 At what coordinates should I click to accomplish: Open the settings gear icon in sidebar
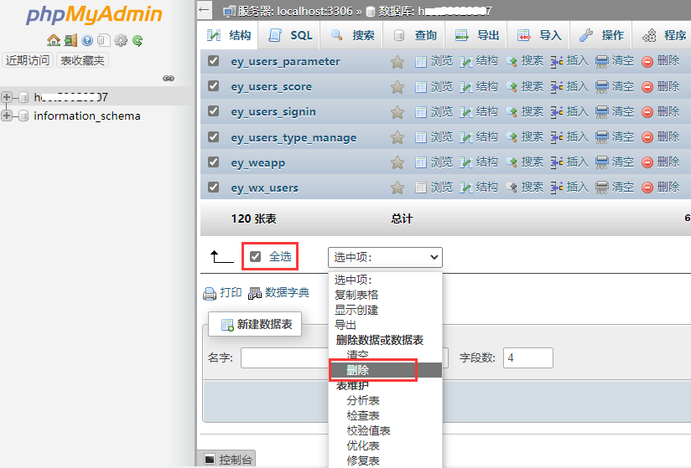click(121, 40)
